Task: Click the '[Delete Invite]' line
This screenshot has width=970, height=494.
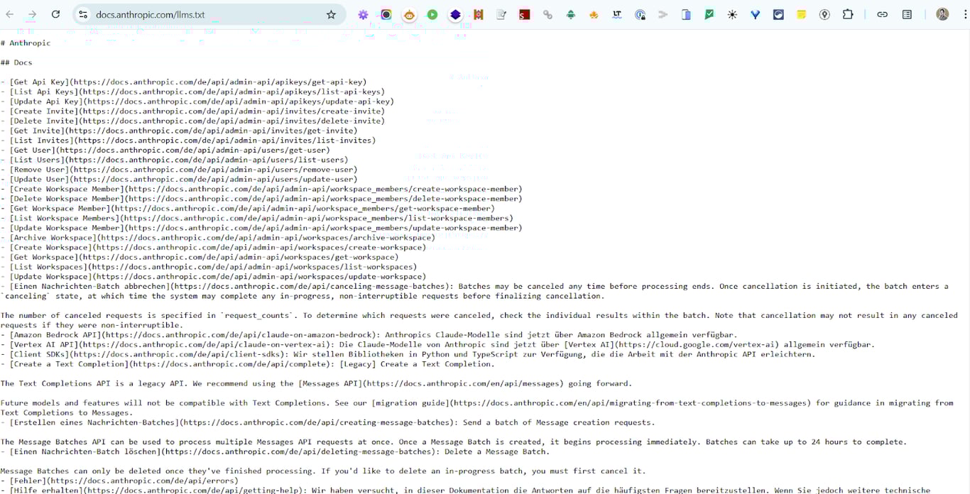Action: tap(193, 121)
